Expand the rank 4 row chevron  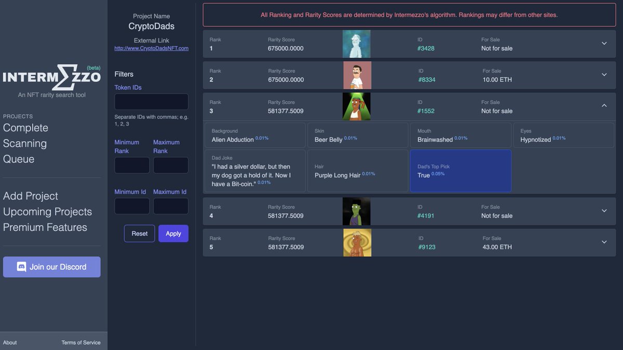coord(604,211)
